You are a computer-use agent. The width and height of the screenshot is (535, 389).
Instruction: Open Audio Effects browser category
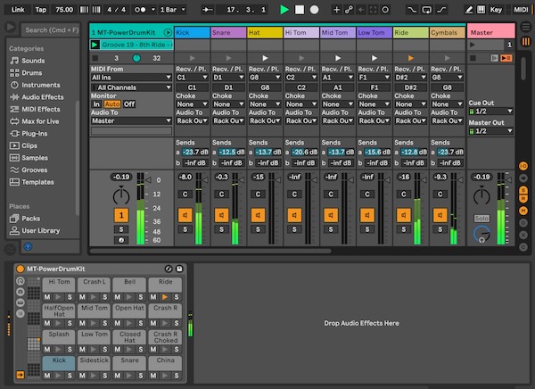[x=42, y=96]
